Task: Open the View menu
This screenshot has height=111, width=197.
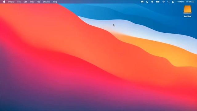Action: coord(32,2)
